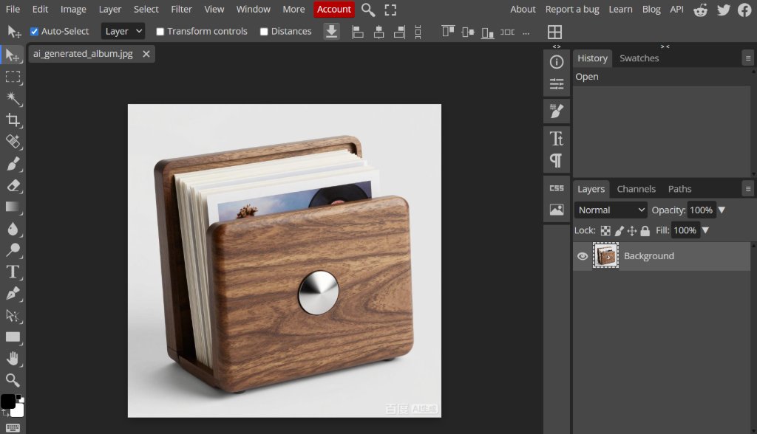The width and height of the screenshot is (757, 434).
Task: Toggle lock image pixels brush icon
Action: (619, 230)
